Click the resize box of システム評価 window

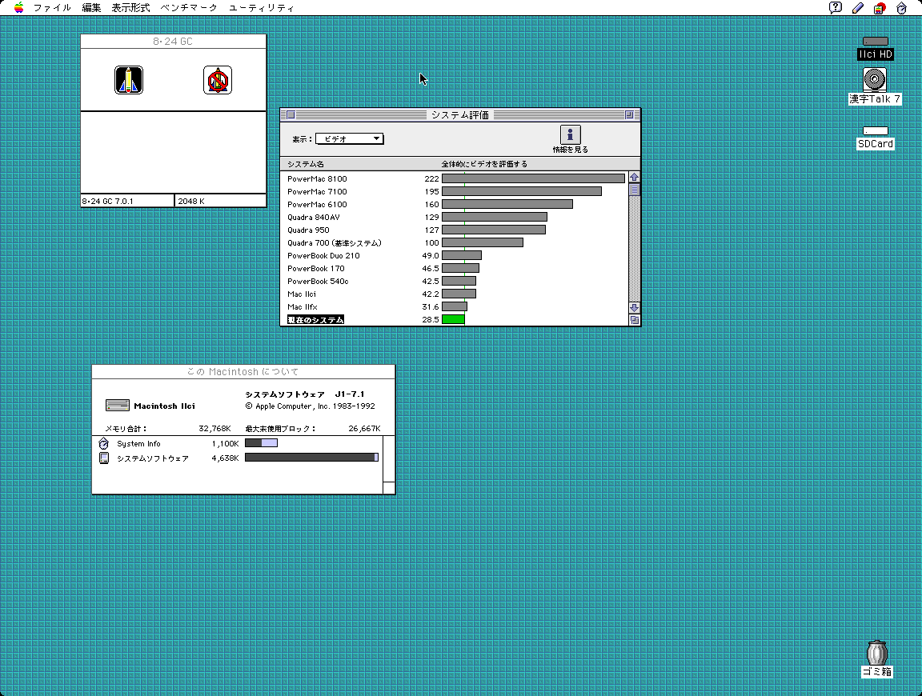[x=635, y=320]
